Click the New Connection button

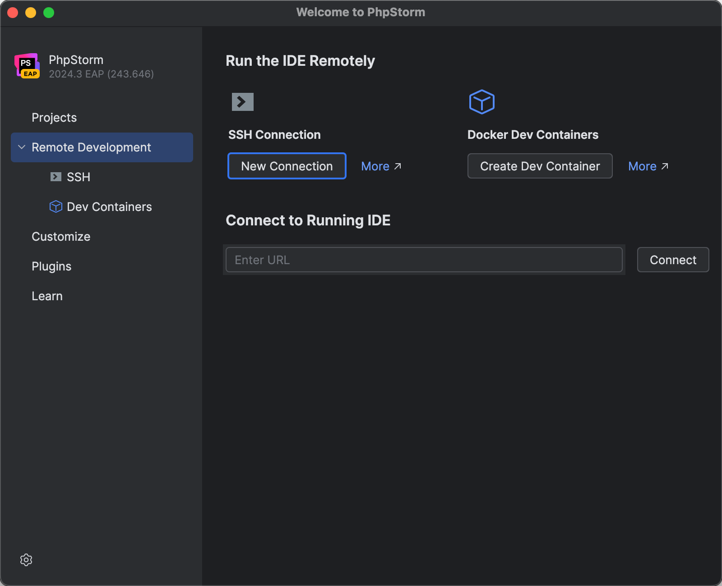pos(287,166)
